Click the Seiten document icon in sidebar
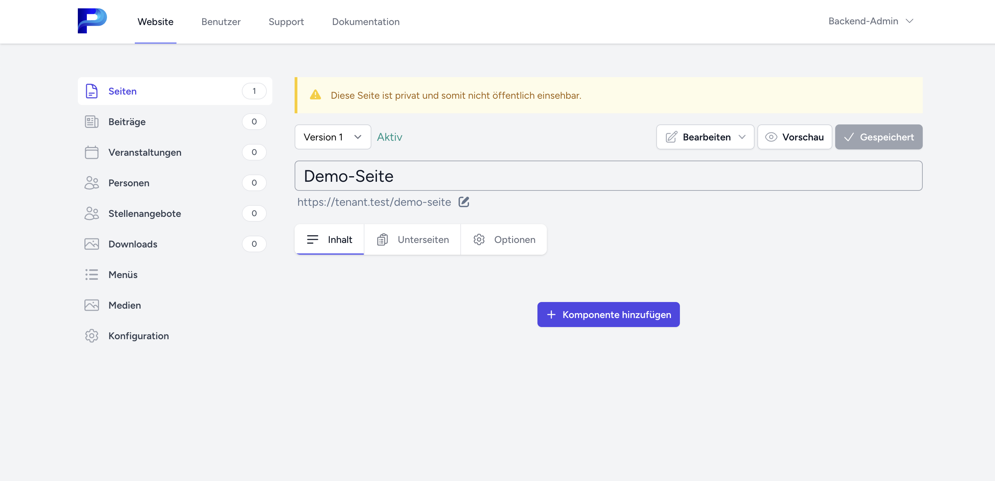This screenshot has height=481, width=995. (91, 91)
